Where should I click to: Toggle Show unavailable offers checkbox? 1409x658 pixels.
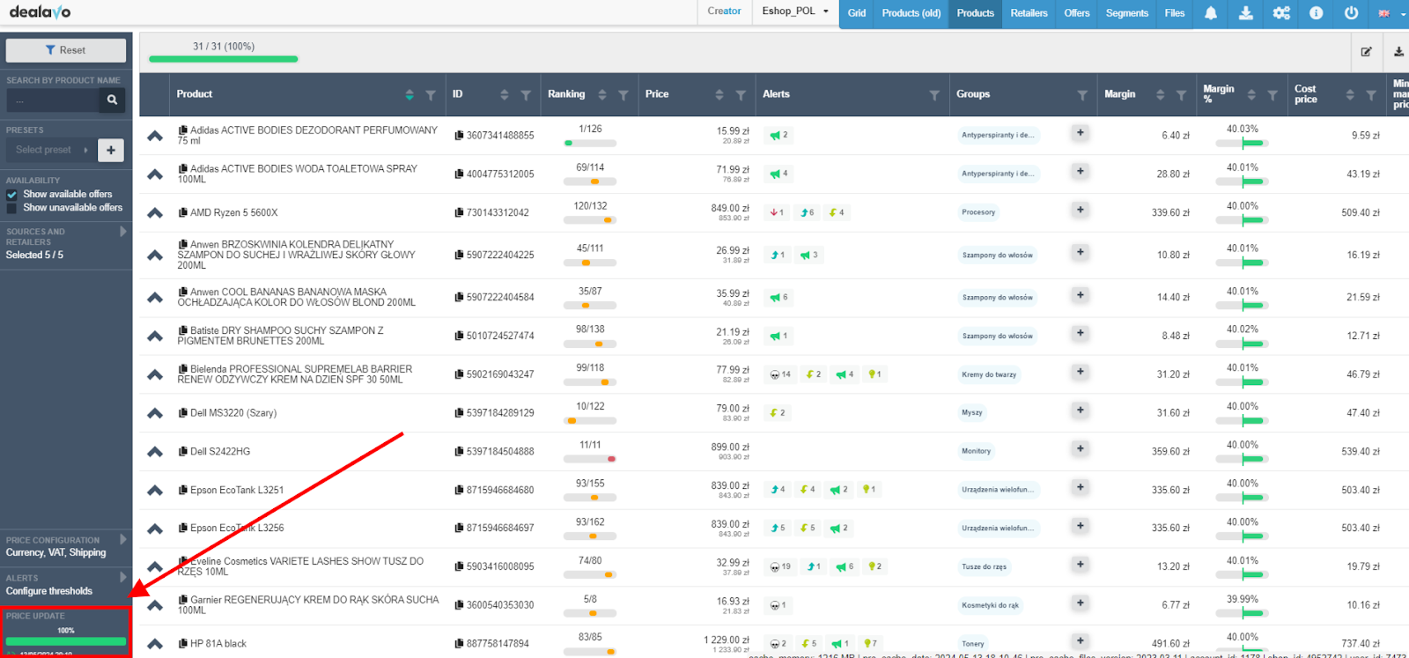(x=11, y=208)
